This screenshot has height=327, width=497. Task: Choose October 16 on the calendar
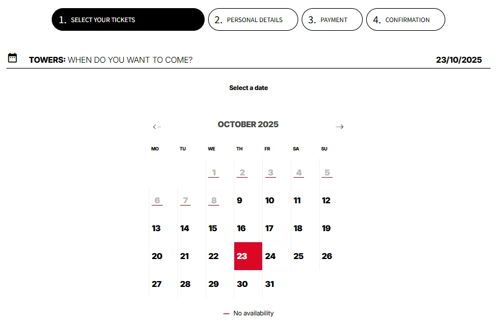click(x=241, y=228)
